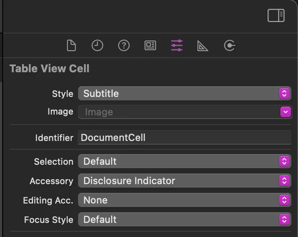Open the Size inspector ruler icon
Image resolution: width=298 pixels, height=237 pixels.
(x=203, y=45)
